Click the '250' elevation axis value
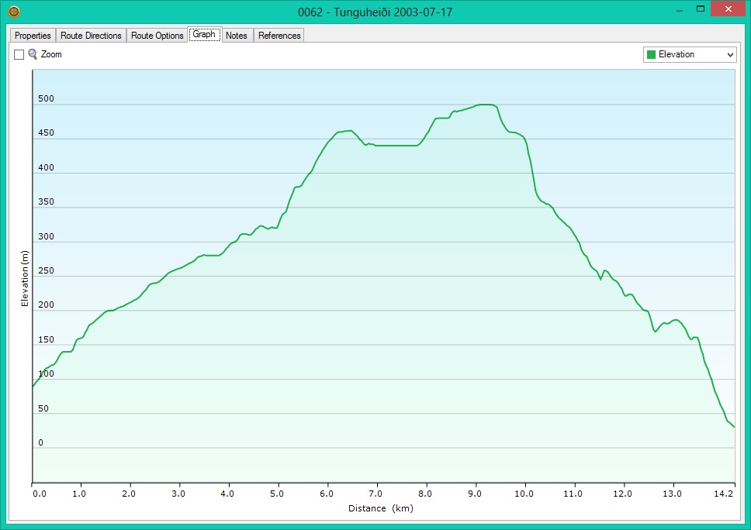This screenshot has height=530, width=751. [x=46, y=270]
